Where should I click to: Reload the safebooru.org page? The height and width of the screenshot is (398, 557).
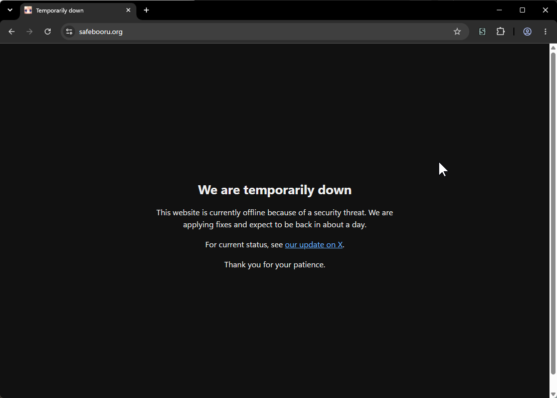pos(48,32)
